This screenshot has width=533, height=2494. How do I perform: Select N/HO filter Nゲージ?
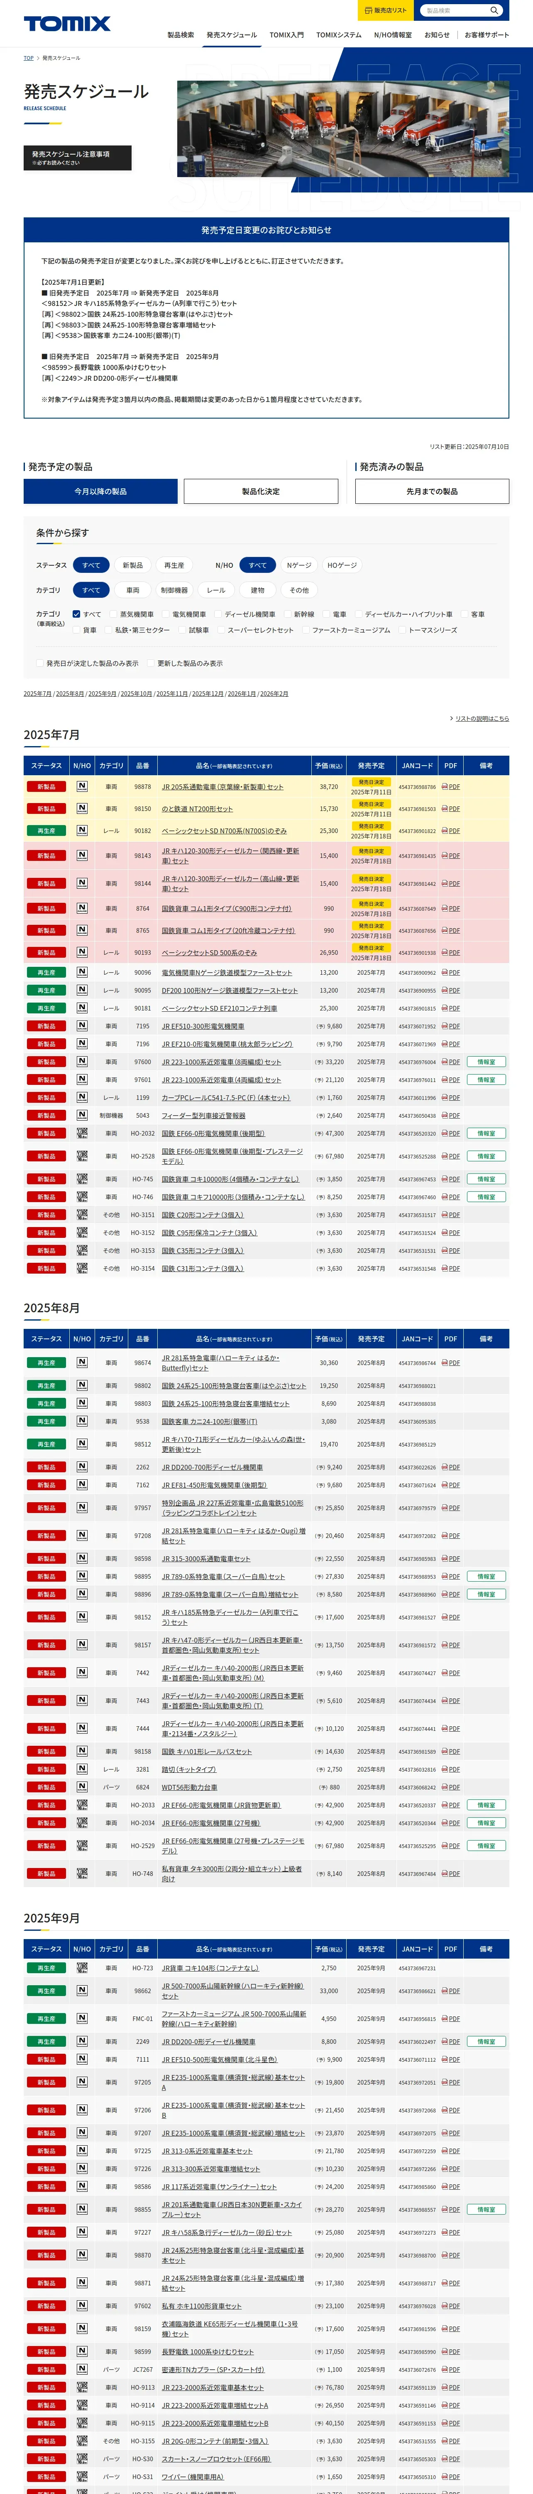tap(299, 564)
